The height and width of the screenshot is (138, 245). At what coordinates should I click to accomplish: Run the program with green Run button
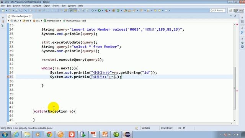(x=99, y=10)
